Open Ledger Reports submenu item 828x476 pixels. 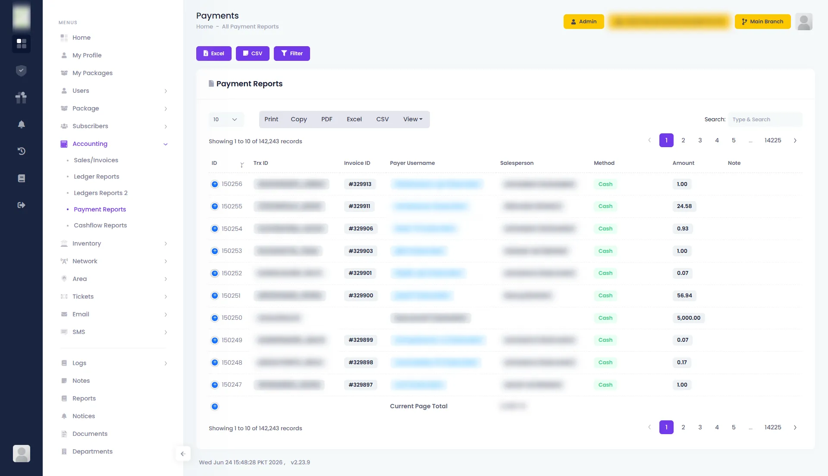pos(96,177)
